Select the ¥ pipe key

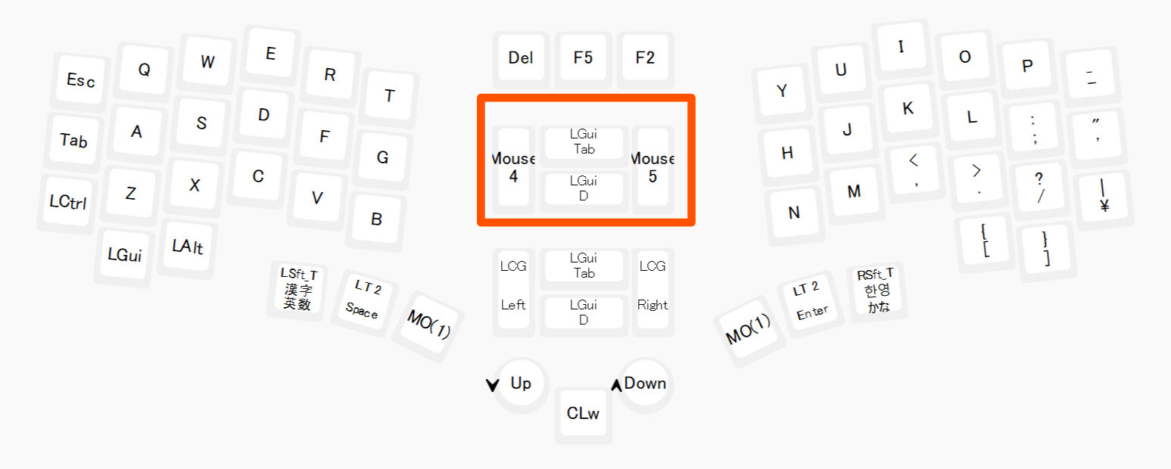1104,196
